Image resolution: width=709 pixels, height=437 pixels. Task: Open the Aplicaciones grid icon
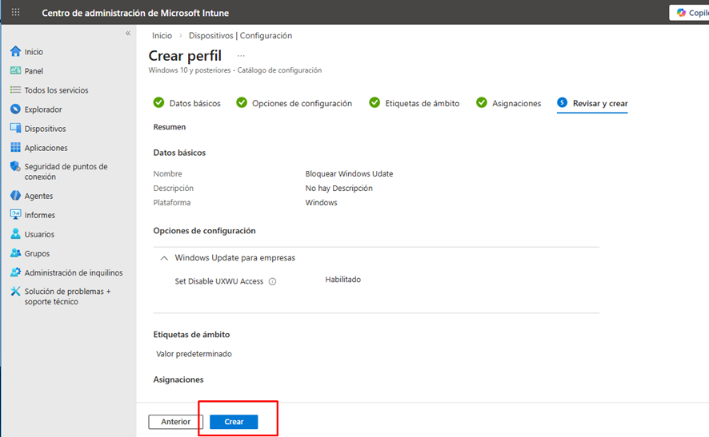(x=15, y=148)
